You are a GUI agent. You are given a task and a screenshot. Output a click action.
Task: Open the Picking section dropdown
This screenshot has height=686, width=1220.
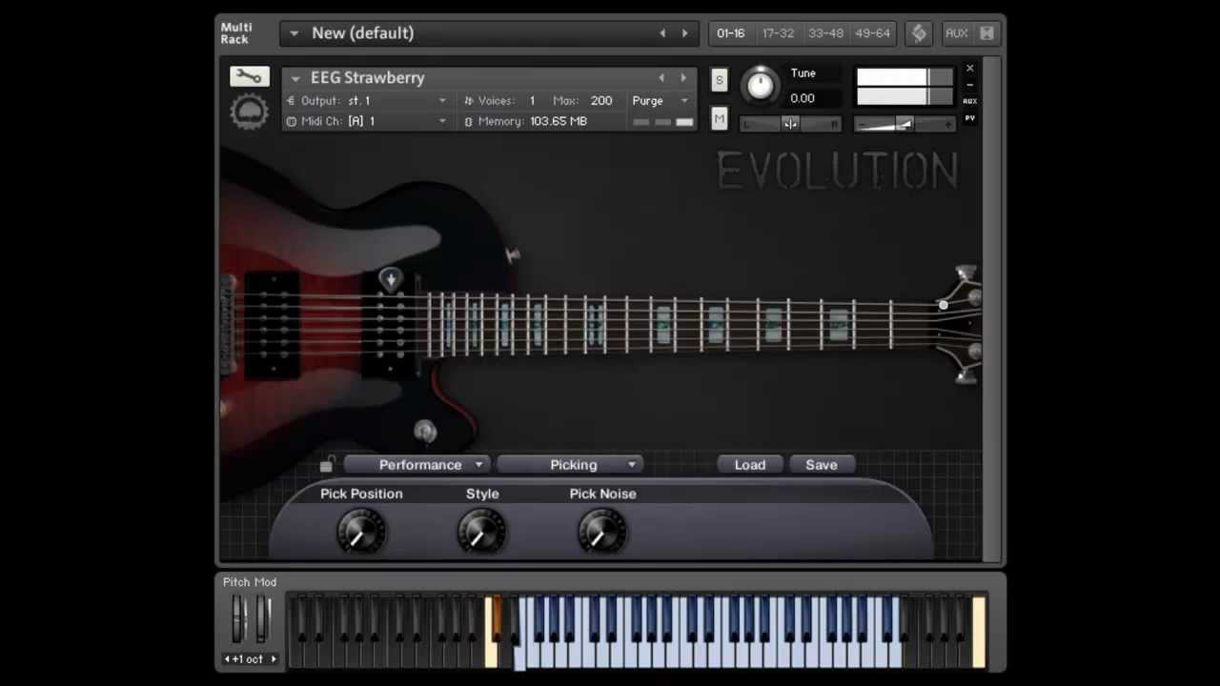pos(570,465)
